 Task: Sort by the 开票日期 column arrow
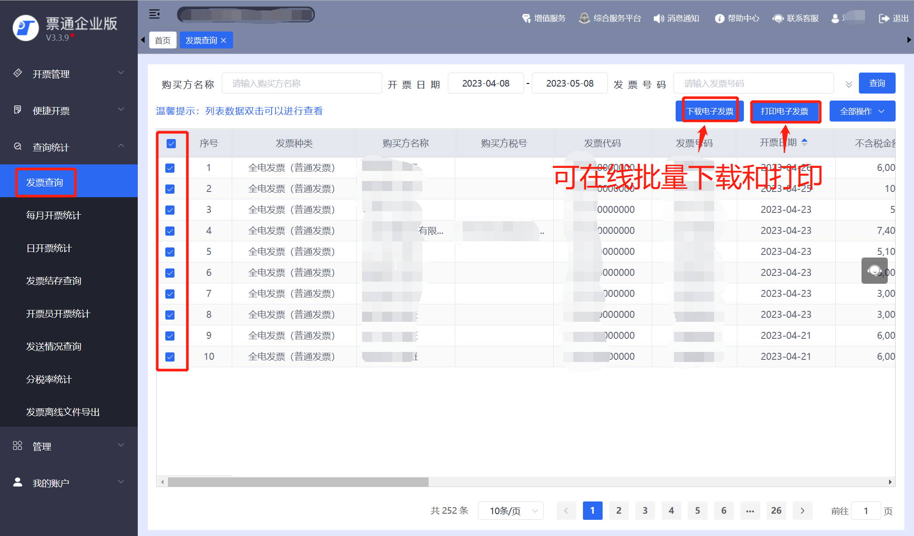(804, 142)
